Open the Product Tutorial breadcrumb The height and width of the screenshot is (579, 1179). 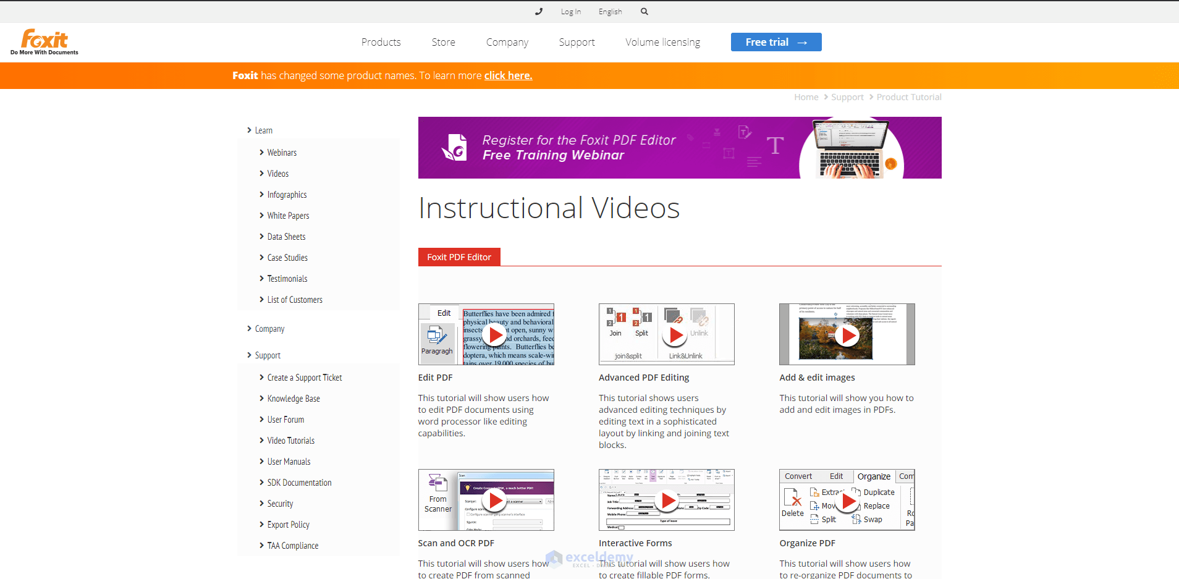(909, 97)
